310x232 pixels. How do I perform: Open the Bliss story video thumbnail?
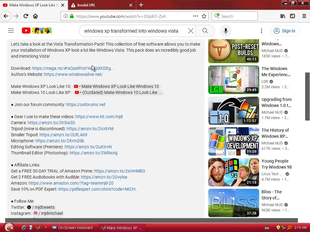(233, 203)
